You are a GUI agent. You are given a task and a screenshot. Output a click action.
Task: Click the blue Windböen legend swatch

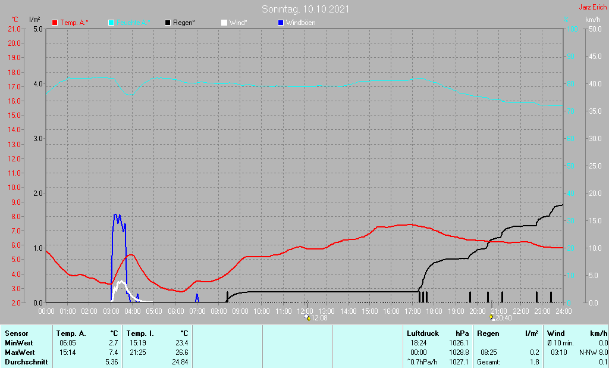coord(281,23)
